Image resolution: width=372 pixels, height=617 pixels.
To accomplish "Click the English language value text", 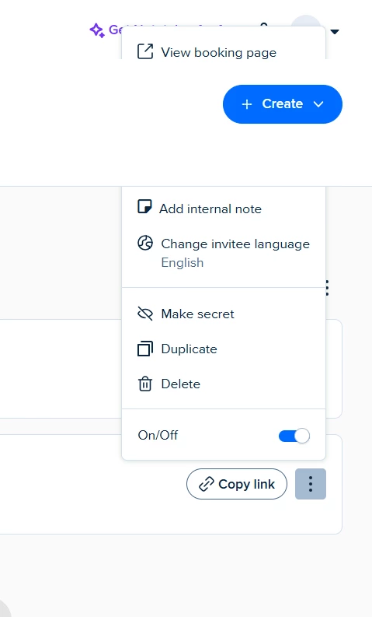I will [183, 262].
